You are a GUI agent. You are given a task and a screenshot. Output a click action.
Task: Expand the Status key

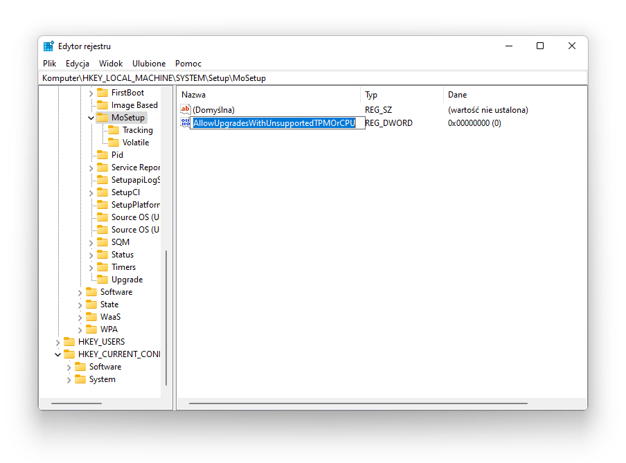click(91, 255)
